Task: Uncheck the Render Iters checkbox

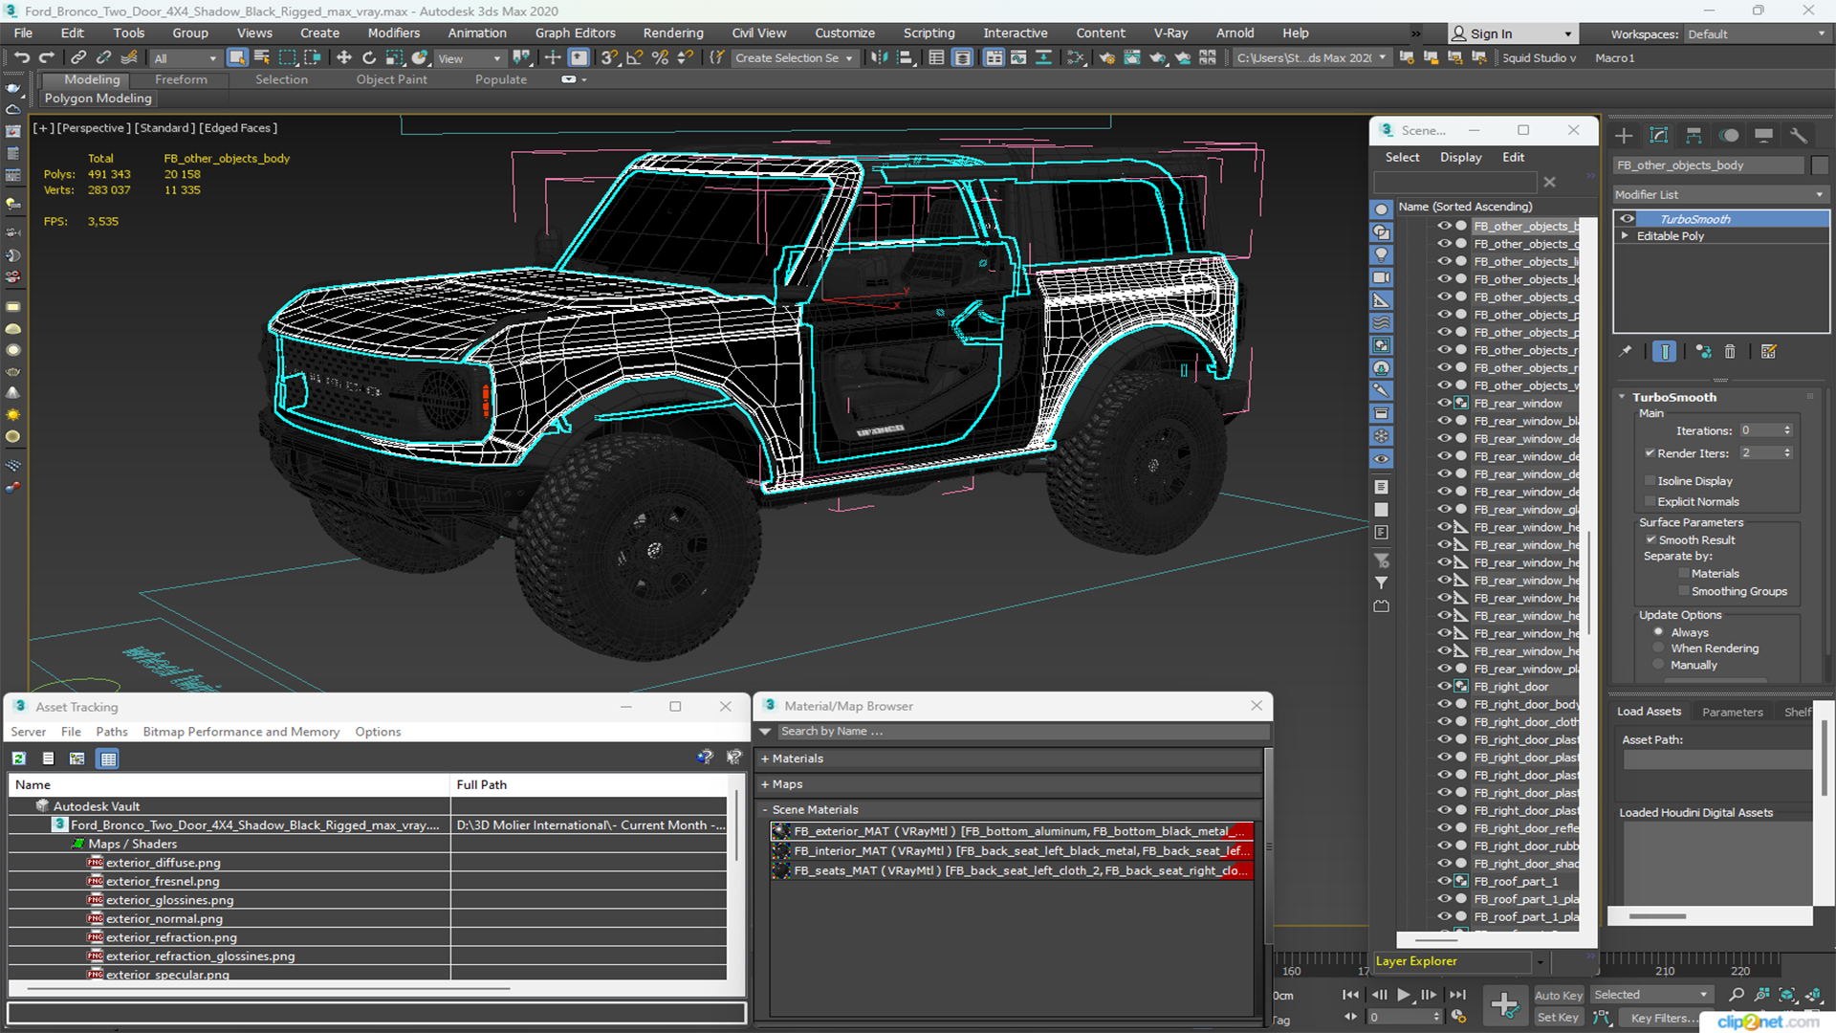Action: 1650,453
